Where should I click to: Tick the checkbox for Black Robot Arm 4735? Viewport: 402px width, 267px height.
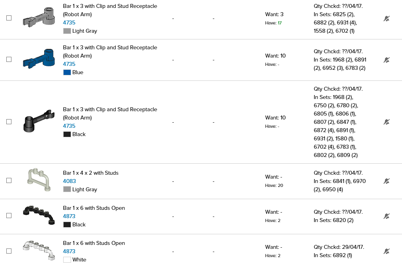9,122
